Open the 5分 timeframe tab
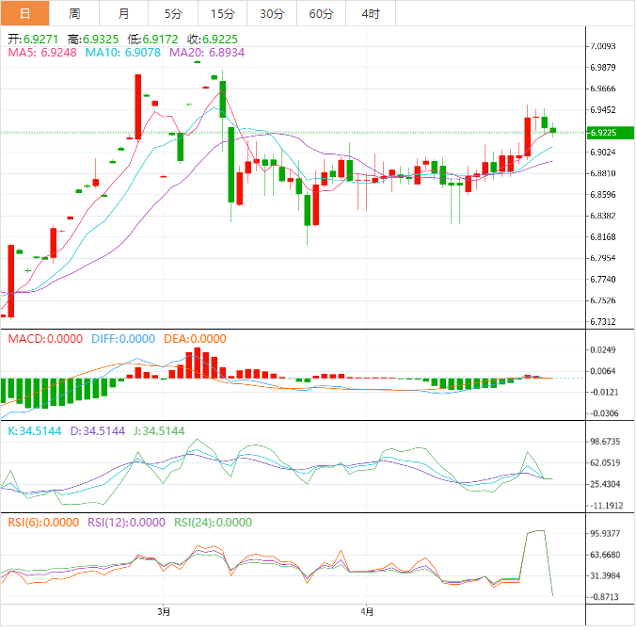This screenshot has height=630, width=636. (x=173, y=13)
